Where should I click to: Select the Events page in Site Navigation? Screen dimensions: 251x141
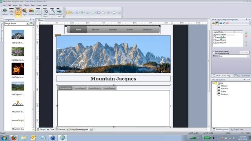224,92
